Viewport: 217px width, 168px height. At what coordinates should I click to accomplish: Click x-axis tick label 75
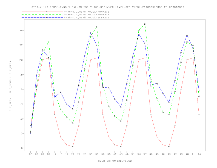pos(181,154)
